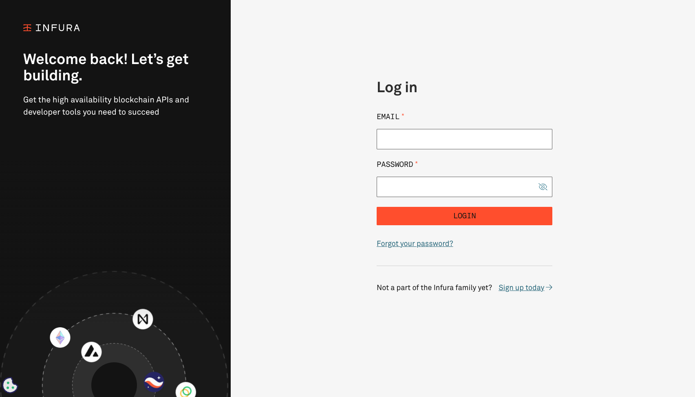Click the Celo ring logo icon
The image size is (695, 397).
click(186, 390)
